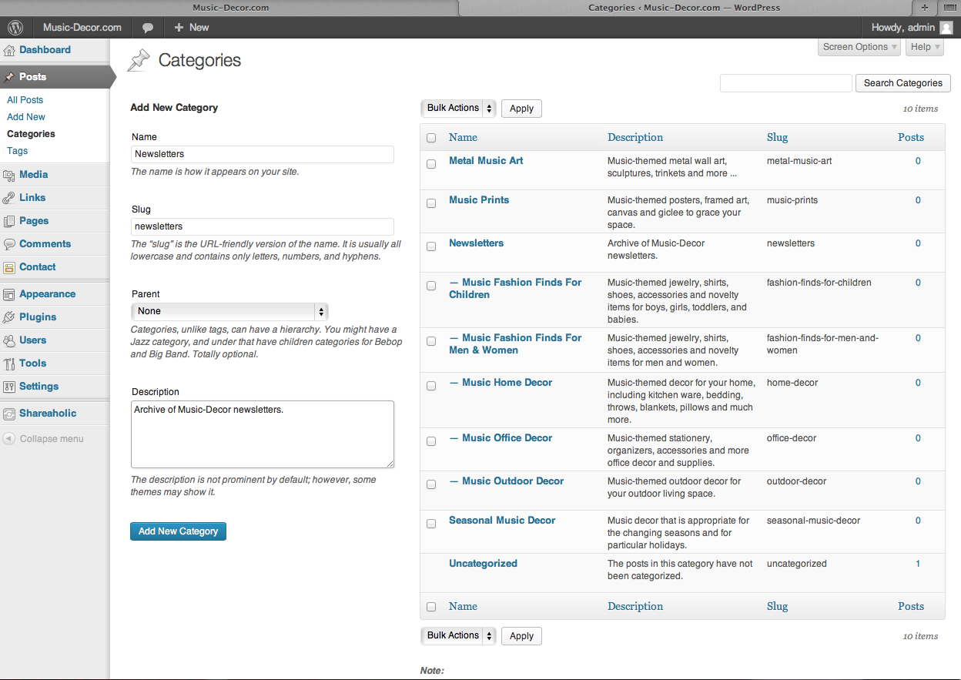Click the bottom Apply button

click(521, 636)
